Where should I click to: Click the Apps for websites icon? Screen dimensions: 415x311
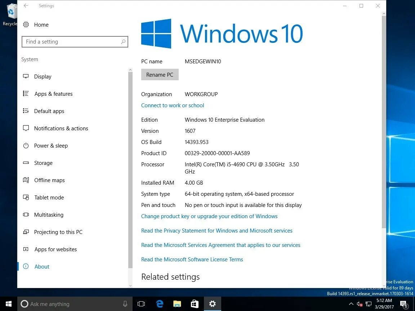coord(26,249)
